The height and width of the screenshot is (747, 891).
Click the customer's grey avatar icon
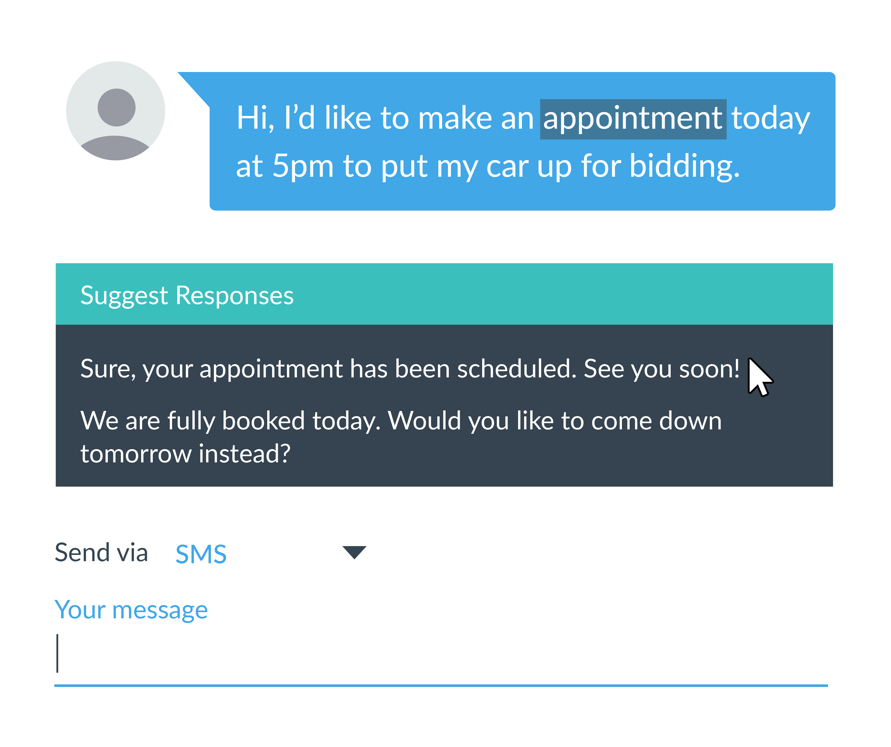115,111
